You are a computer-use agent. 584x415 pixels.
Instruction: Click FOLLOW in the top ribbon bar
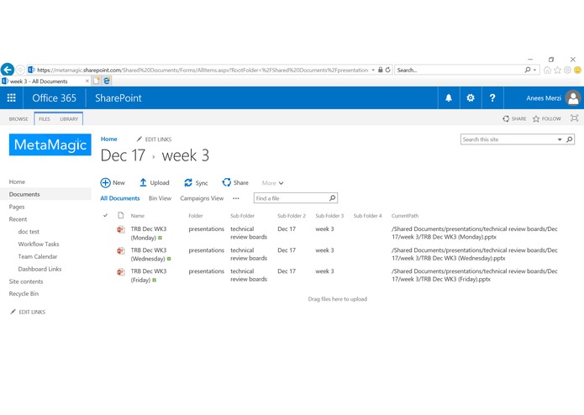pyautogui.click(x=547, y=118)
